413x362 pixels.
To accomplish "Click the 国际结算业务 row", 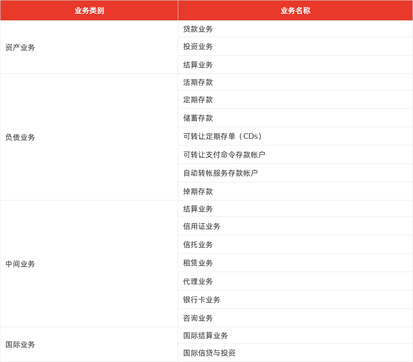I will coord(295,335).
